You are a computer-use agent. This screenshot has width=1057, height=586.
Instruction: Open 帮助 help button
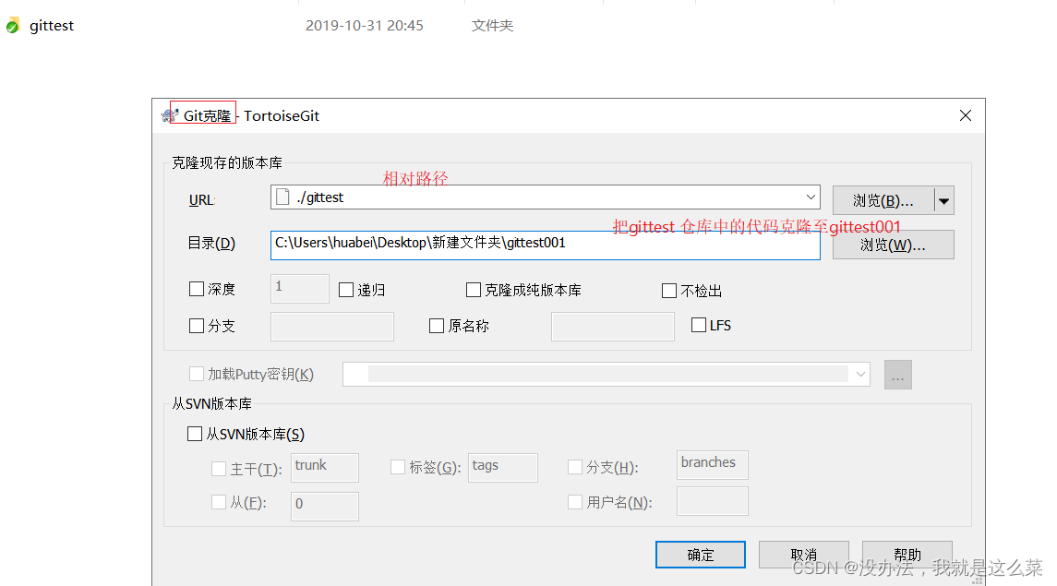907,555
